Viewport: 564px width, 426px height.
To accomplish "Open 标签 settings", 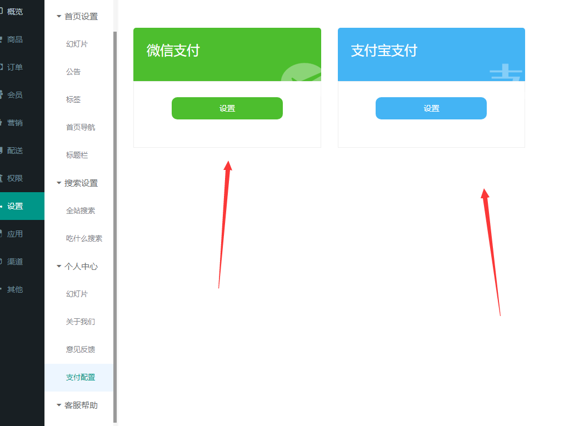I will pyautogui.click(x=73, y=99).
